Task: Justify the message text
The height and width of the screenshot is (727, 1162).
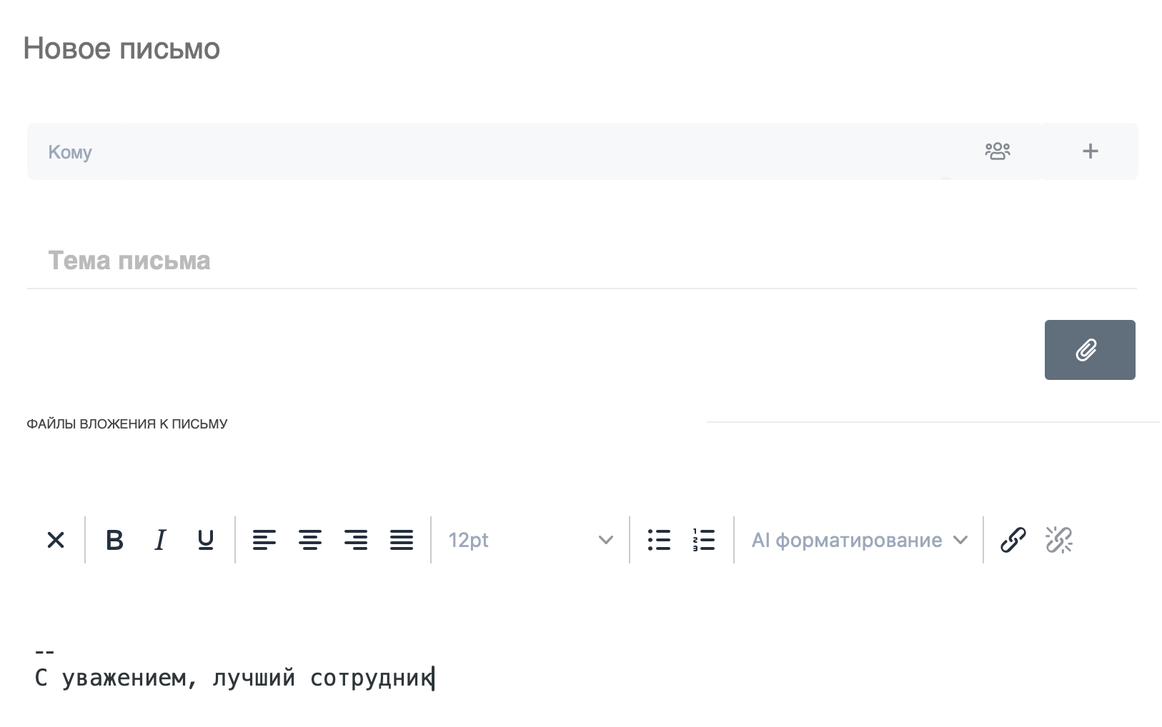Action: pos(402,540)
